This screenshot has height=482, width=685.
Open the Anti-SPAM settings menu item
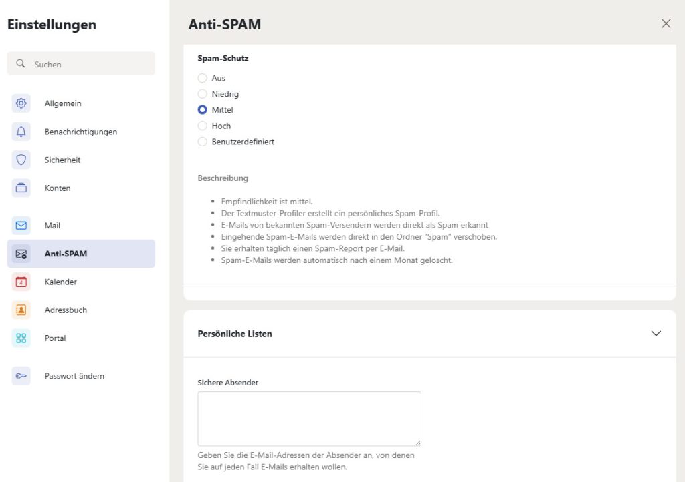pos(81,254)
